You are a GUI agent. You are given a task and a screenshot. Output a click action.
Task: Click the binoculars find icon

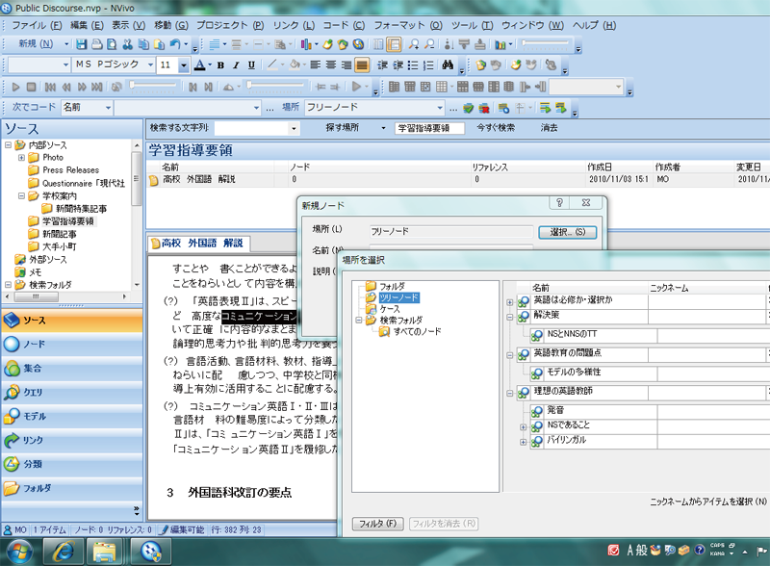447,65
